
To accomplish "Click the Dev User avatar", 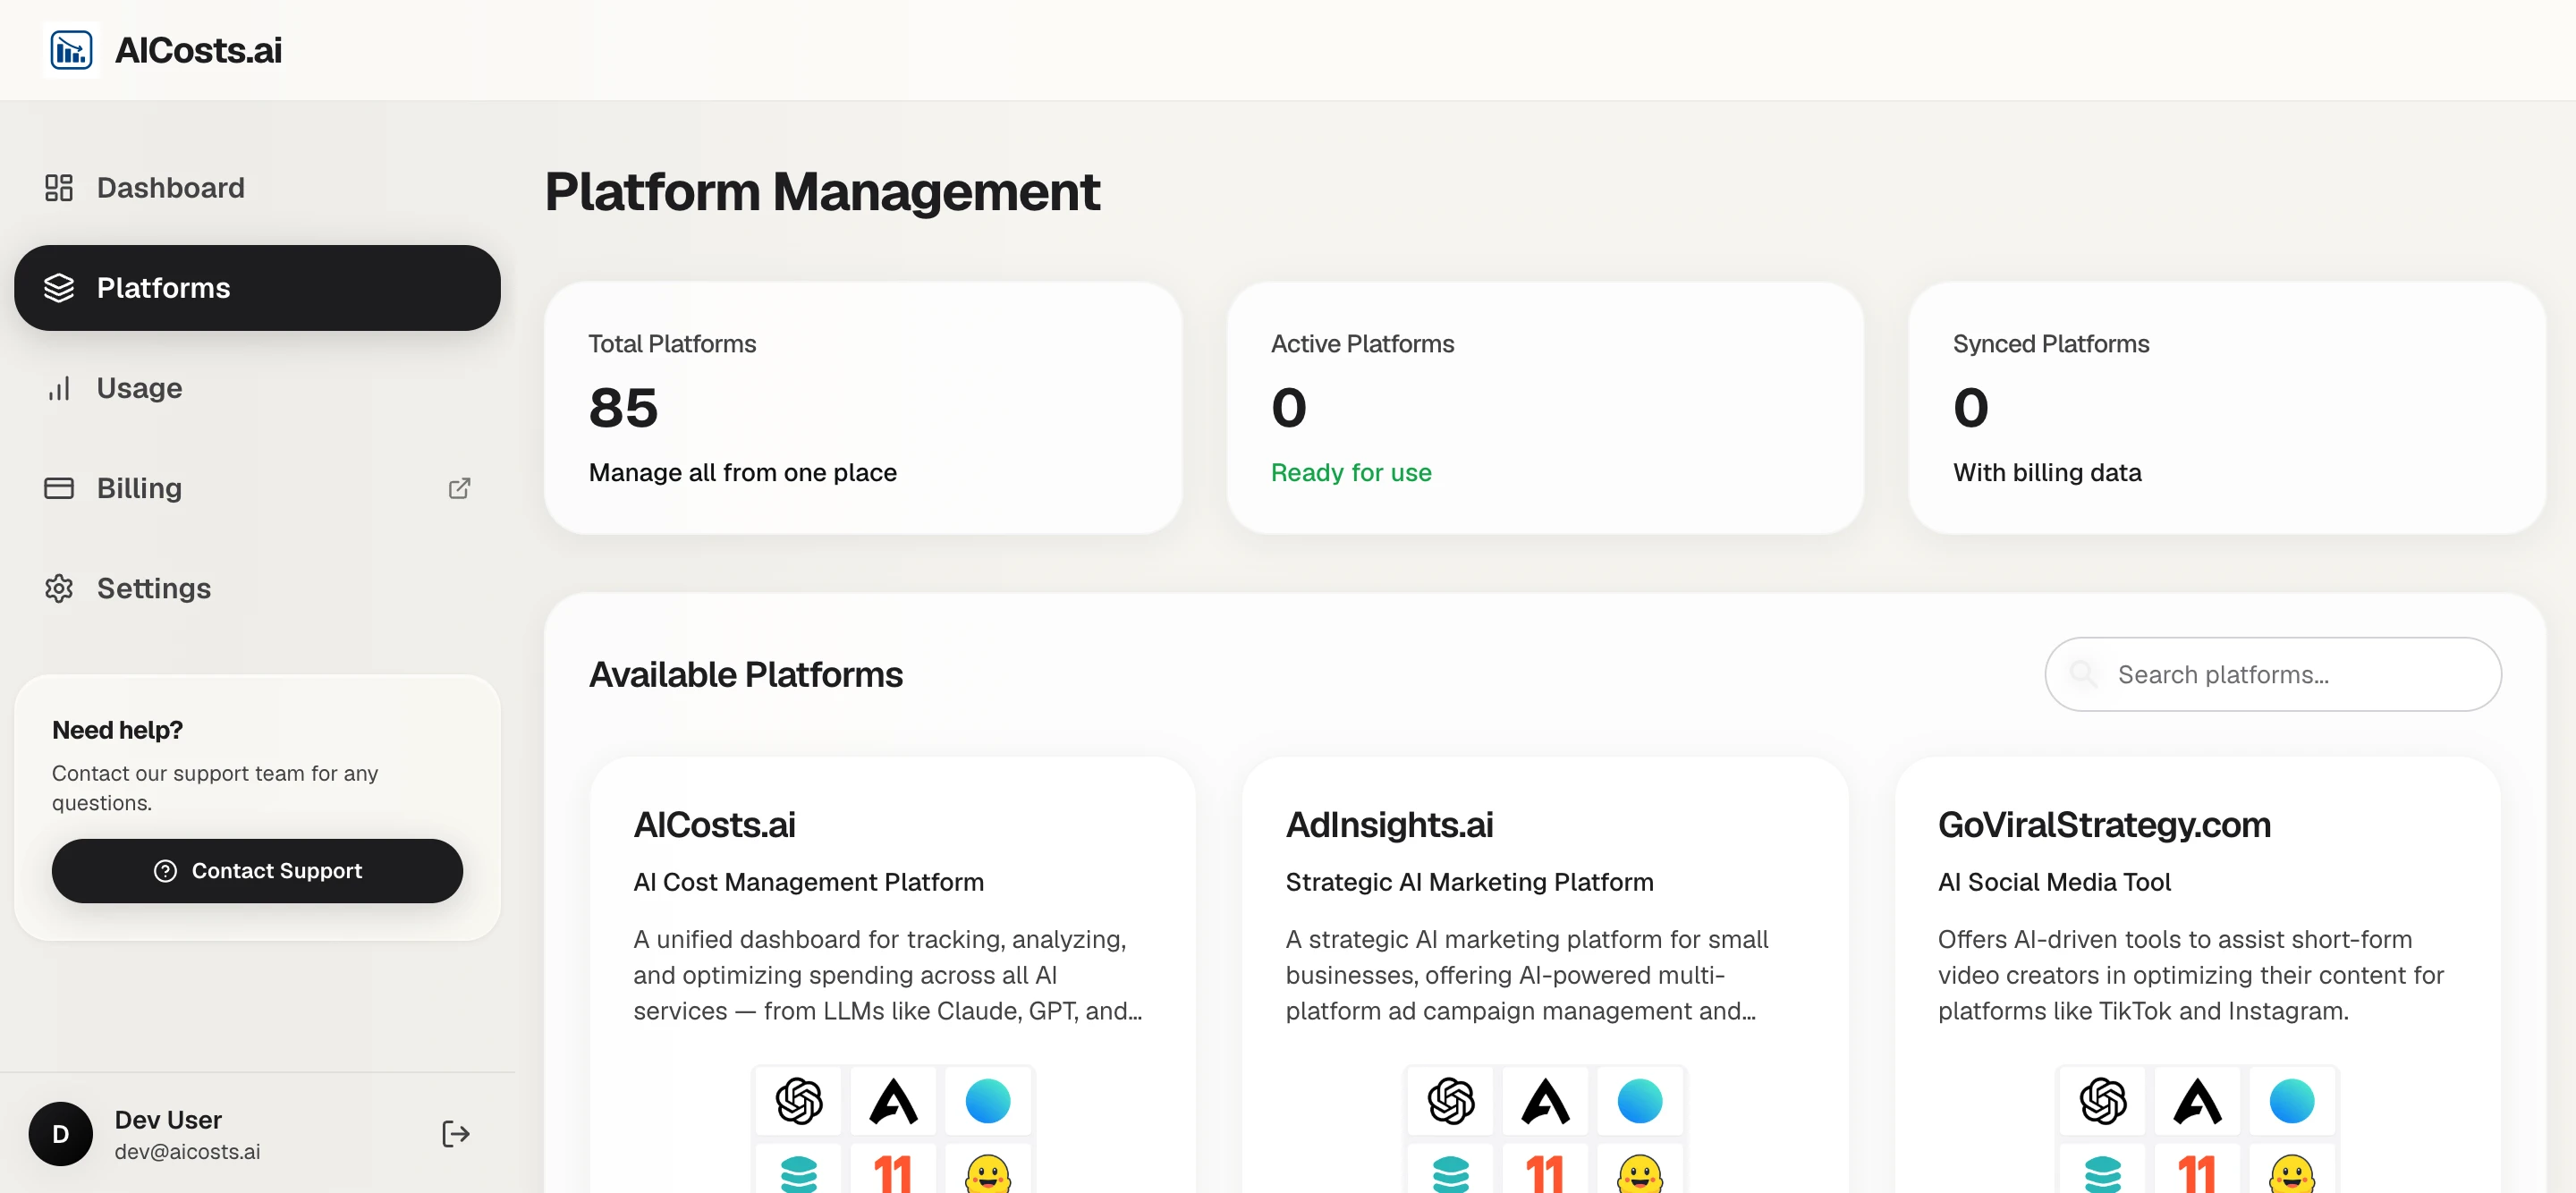I will [x=60, y=1134].
